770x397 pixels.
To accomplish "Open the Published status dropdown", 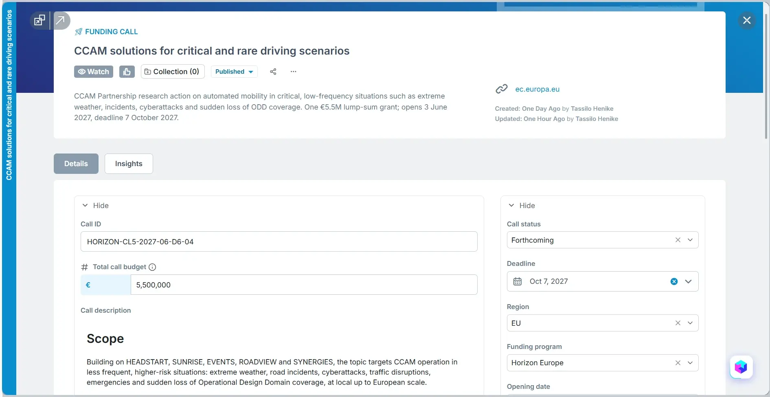I will click(x=234, y=72).
